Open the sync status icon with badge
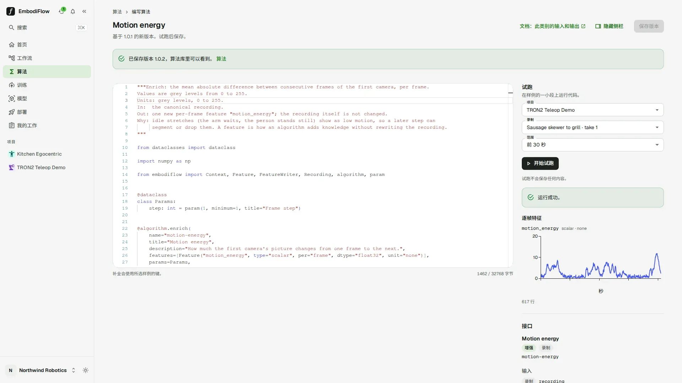Image resolution: width=682 pixels, height=383 pixels. [x=62, y=11]
